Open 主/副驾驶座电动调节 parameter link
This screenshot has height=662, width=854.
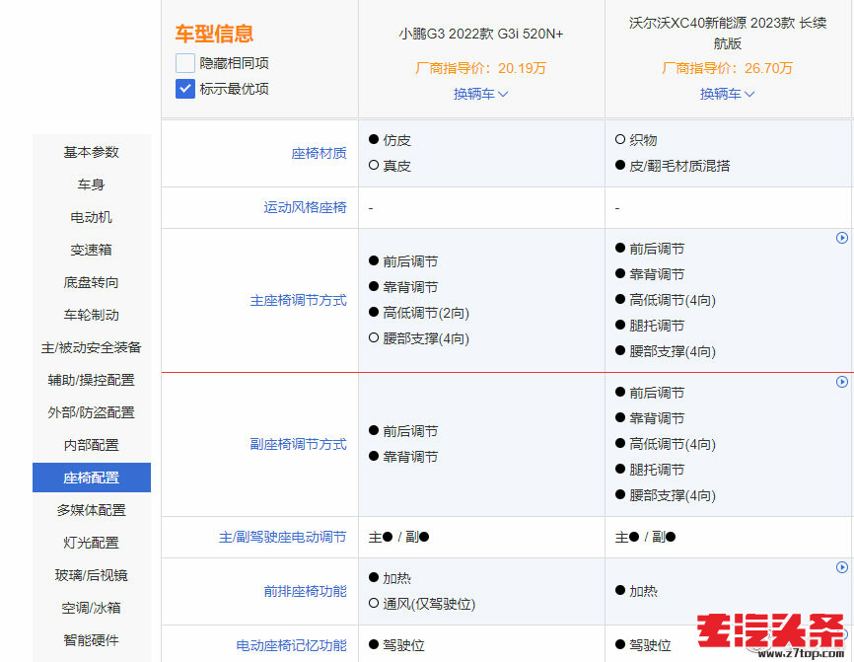click(x=283, y=538)
